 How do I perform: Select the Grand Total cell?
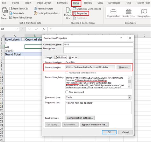15,54
